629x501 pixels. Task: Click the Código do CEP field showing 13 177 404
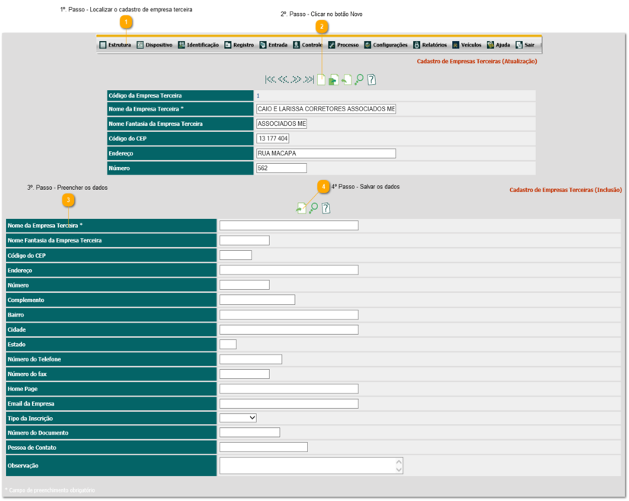273,139
